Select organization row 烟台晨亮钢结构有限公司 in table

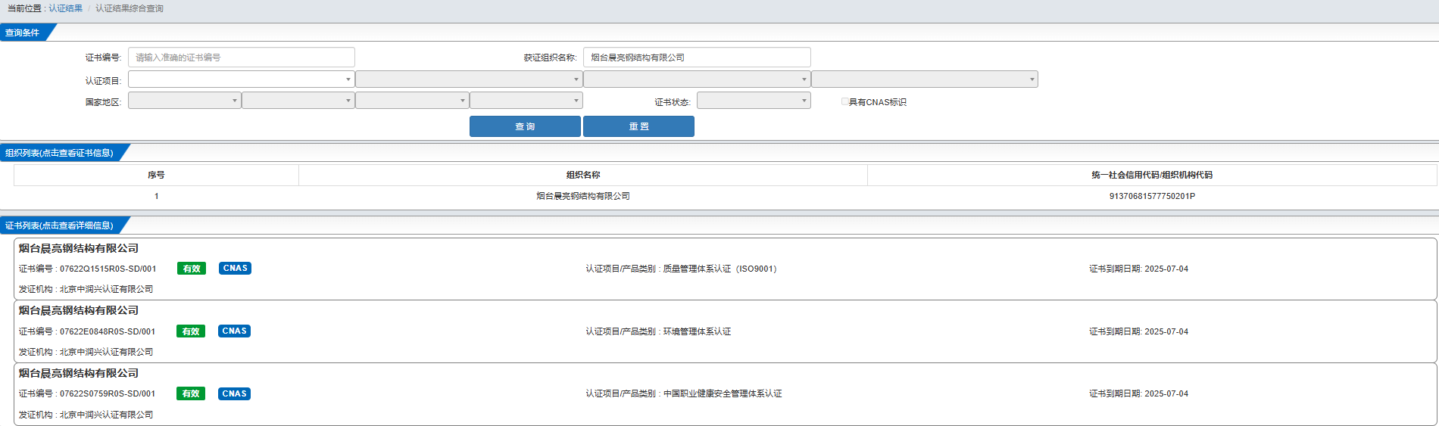[583, 196]
